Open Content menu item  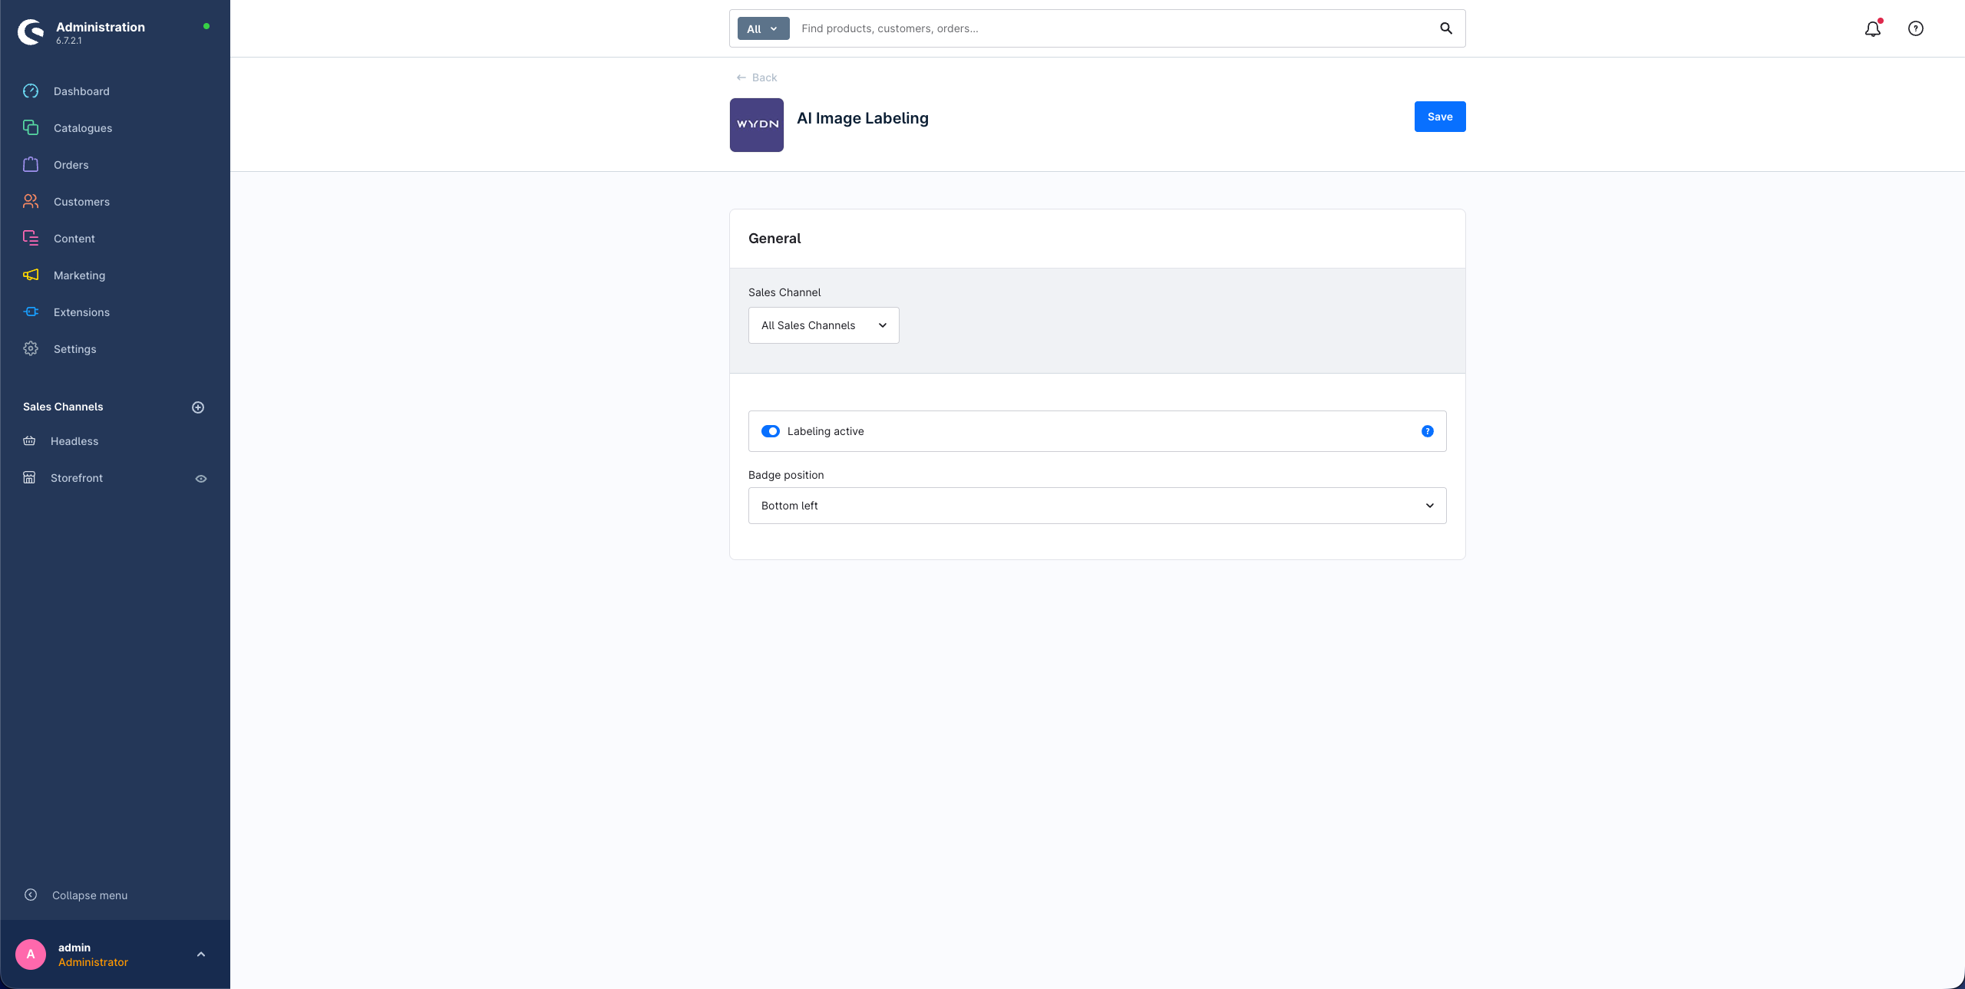point(74,239)
